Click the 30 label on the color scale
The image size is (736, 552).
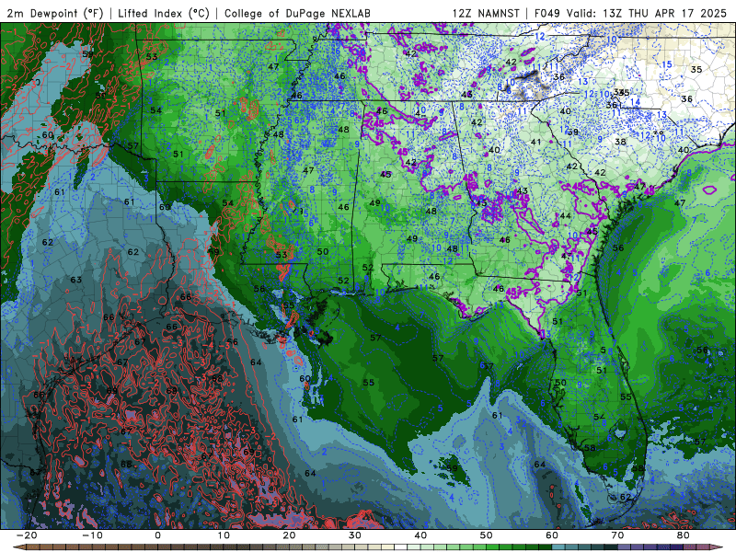(355, 535)
